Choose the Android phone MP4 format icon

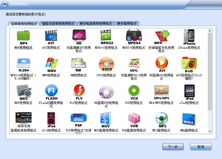click(161, 35)
